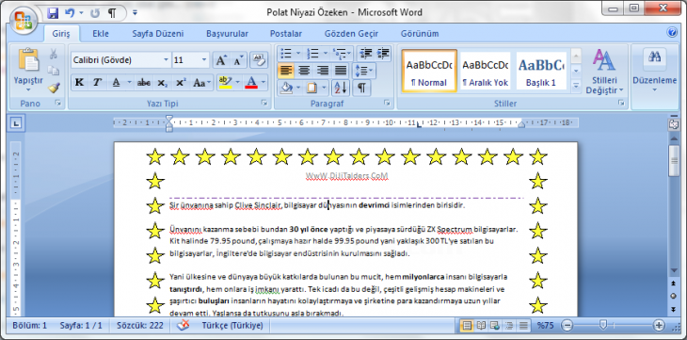Apply subscript formatting
The width and height of the screenshot is (687, 340).
tap(162, 83)
